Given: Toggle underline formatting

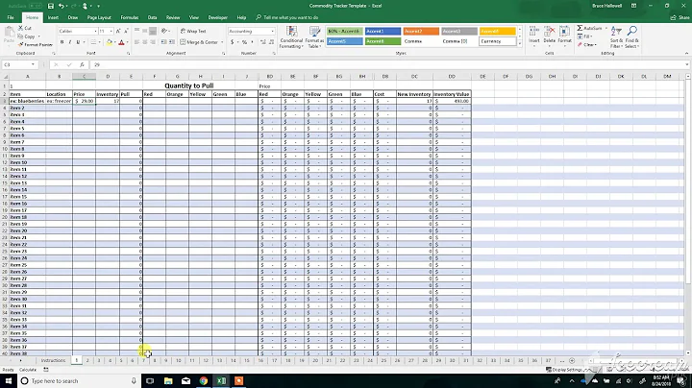Looking at the screenshot, I should [78, 42].
